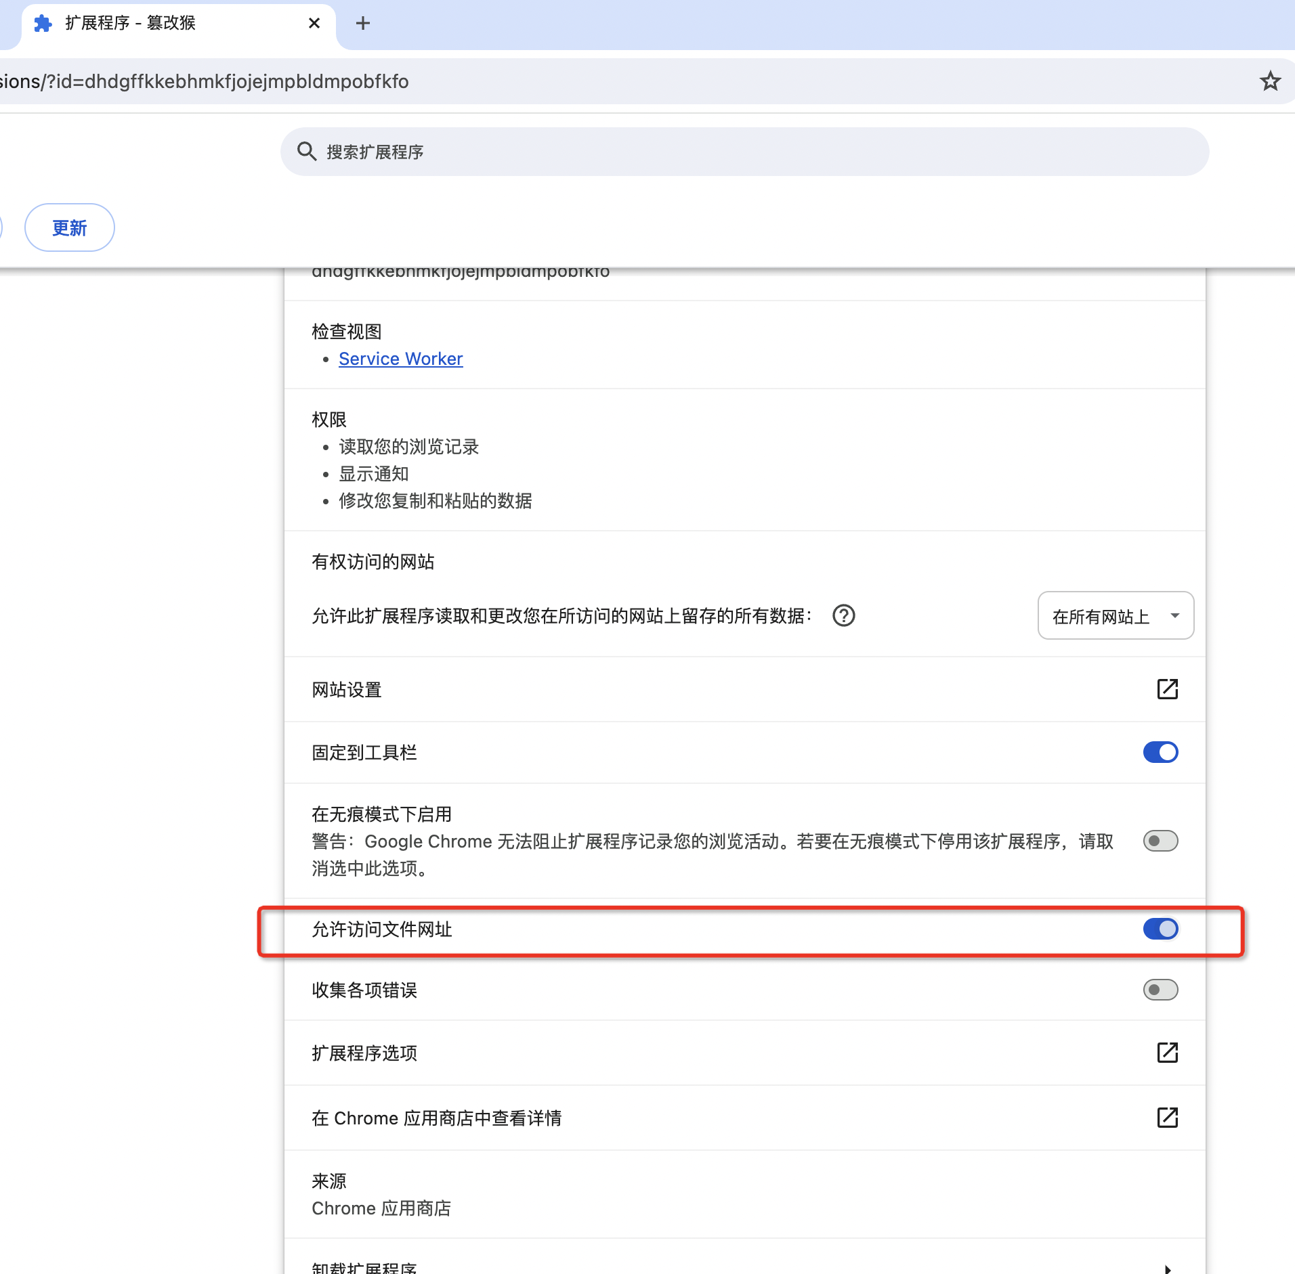Click the 读取您的浏览记录 permission text
1295x1274 pixels.
(x=409, y=447)
